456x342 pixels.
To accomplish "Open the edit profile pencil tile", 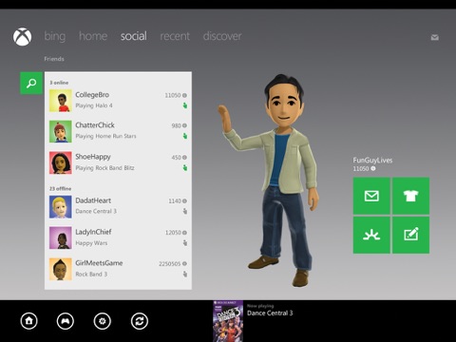I will tap(410, 235).
